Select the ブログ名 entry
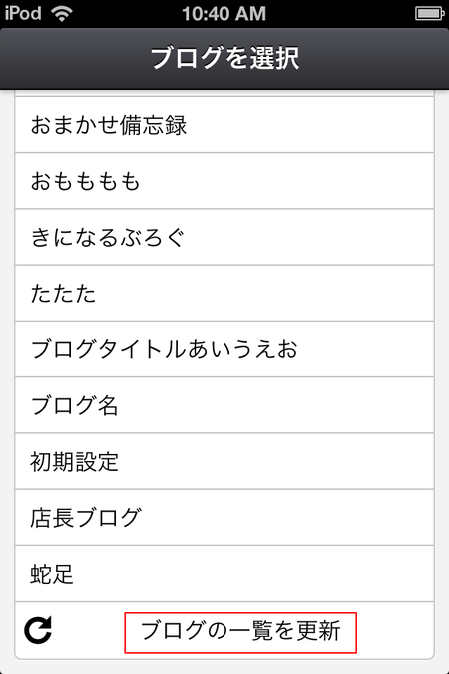Image resolution: width=449 pixels, height=674 pixels. tap(224, 405)
